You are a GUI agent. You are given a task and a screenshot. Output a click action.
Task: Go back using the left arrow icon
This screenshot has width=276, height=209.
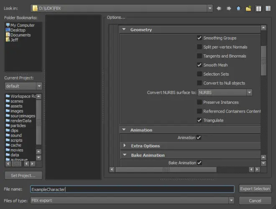coord(219,8)
